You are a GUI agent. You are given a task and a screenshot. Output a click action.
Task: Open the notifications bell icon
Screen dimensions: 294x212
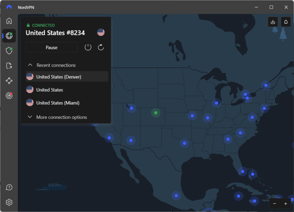[x=286, y=22]
